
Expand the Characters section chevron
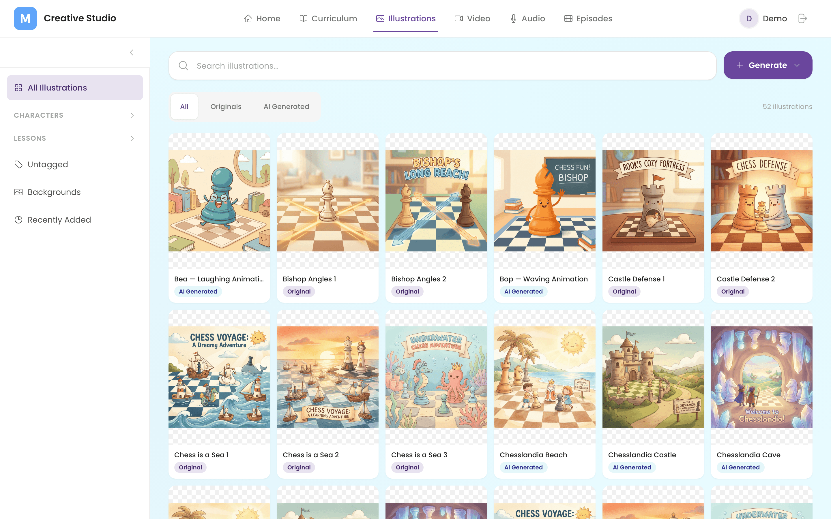[x=132, y=115]
